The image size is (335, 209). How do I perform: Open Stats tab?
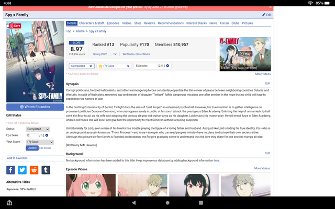pos(138,23)
